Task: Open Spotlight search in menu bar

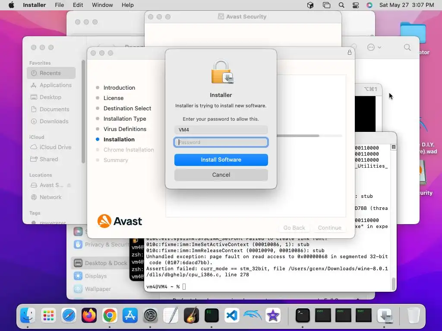Action: pyautogui.click(x=341, y=5)
